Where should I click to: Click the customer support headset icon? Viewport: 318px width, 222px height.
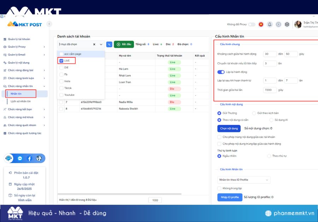[x=8, y=158]
